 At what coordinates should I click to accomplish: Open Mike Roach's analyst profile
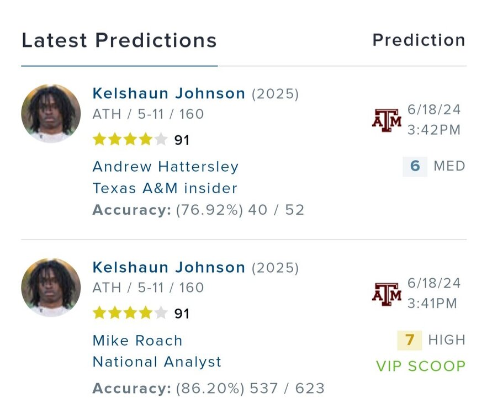pos(137,341)
